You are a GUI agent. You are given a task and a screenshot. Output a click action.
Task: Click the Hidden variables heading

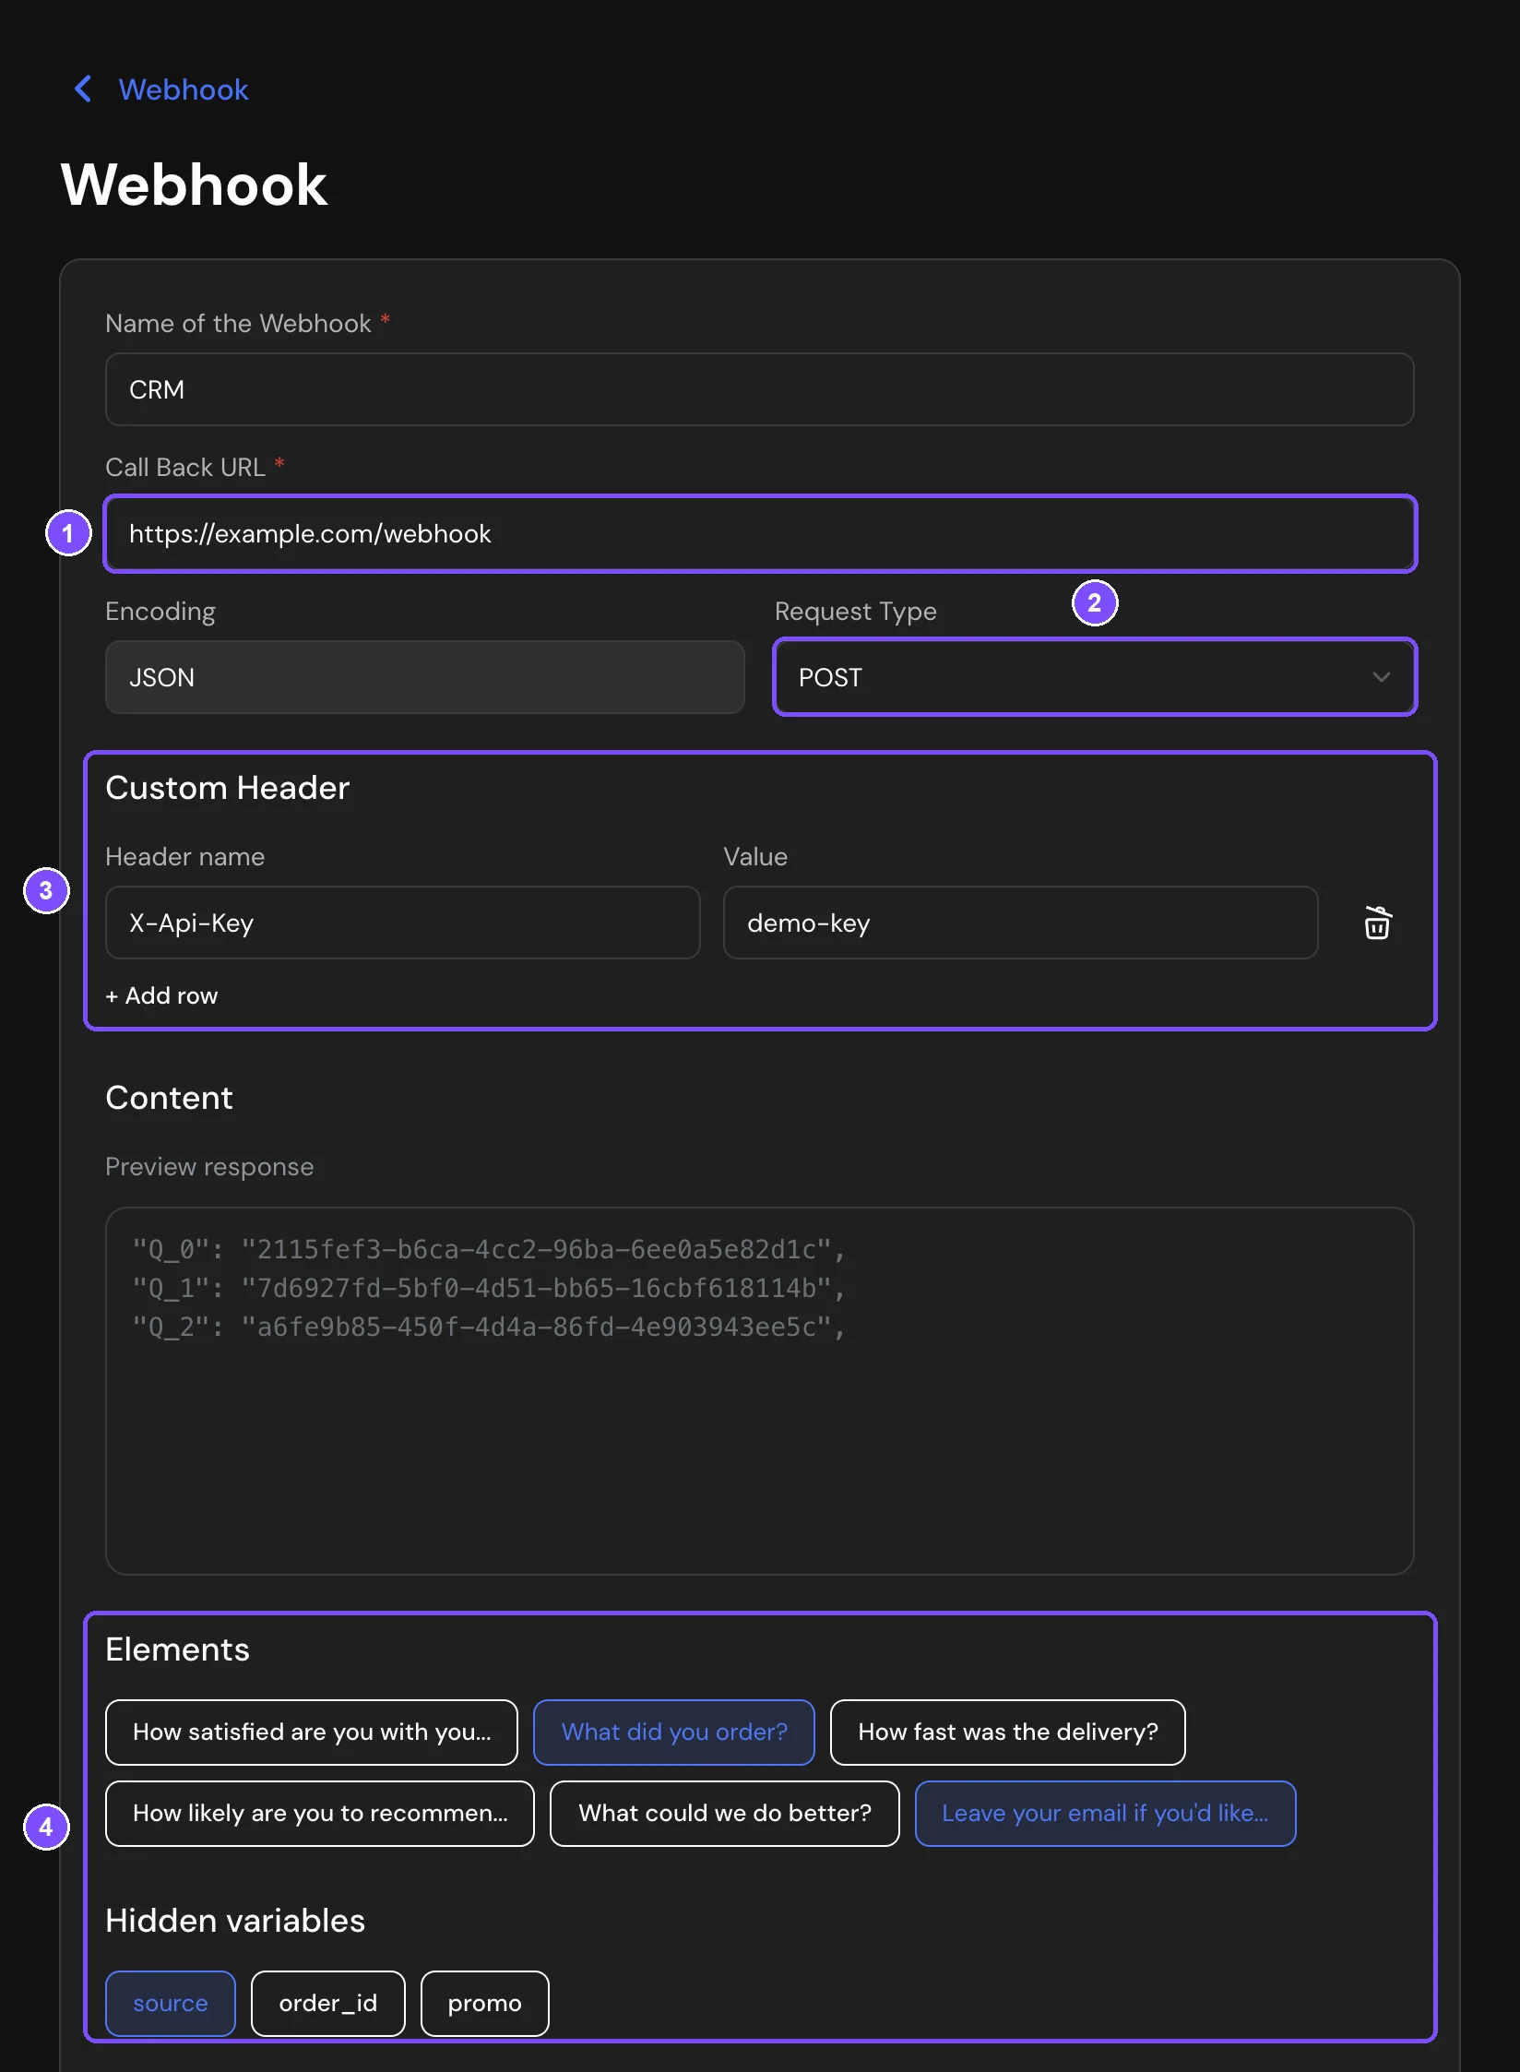(235, 1921)
